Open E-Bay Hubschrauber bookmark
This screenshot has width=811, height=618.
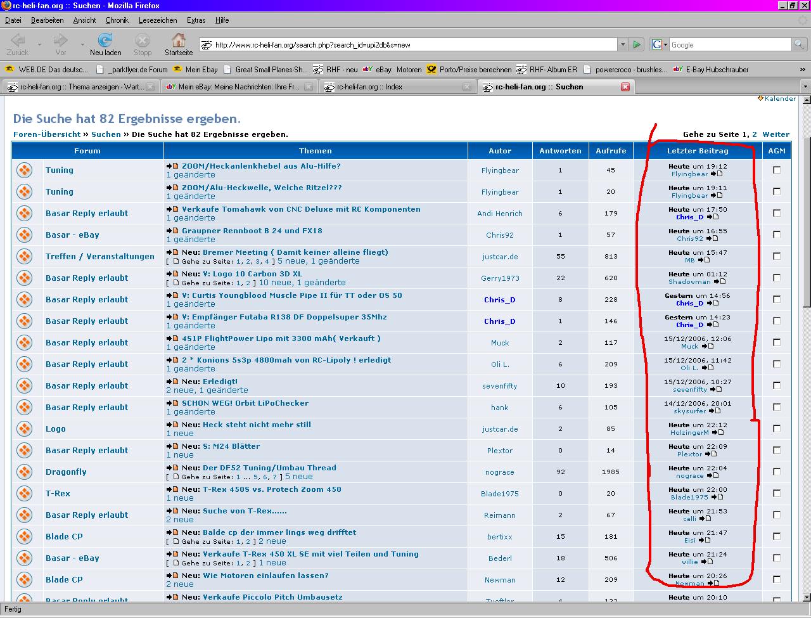point(710,70)
